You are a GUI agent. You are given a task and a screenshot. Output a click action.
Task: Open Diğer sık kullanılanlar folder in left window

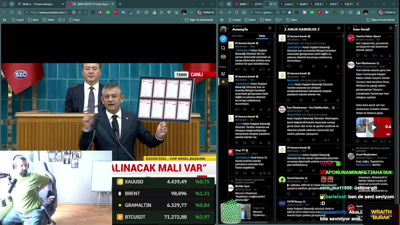(199, 20)
